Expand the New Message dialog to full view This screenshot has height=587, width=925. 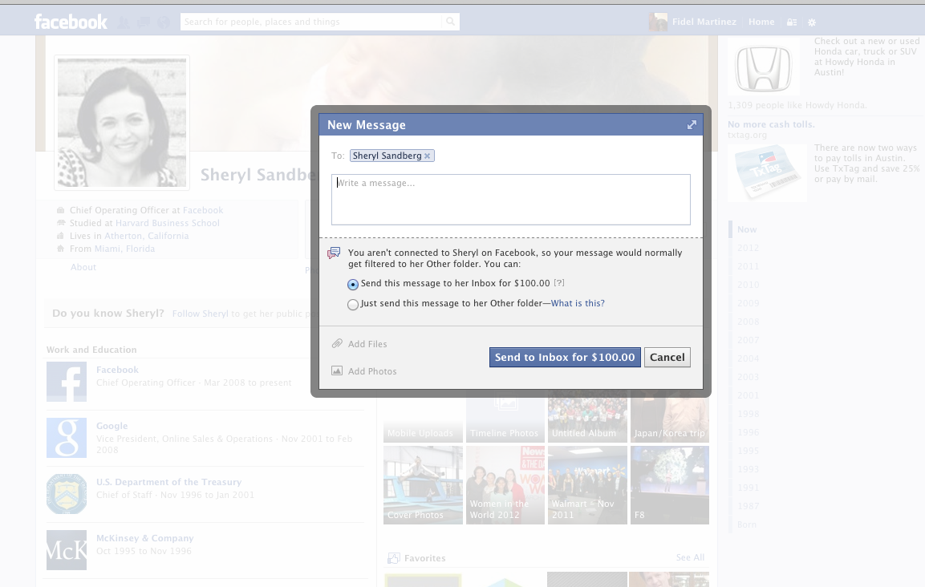(692, 124)
